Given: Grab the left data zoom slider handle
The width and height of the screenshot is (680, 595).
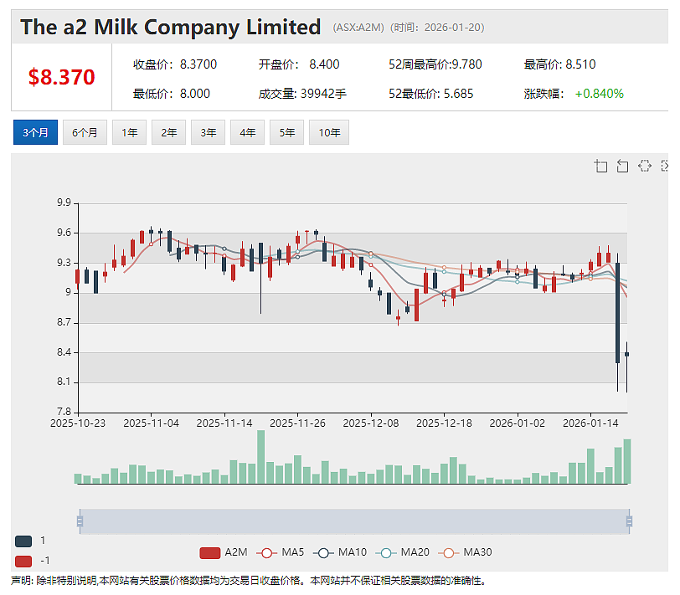Looking at the screenshot, I should (80, 521).
